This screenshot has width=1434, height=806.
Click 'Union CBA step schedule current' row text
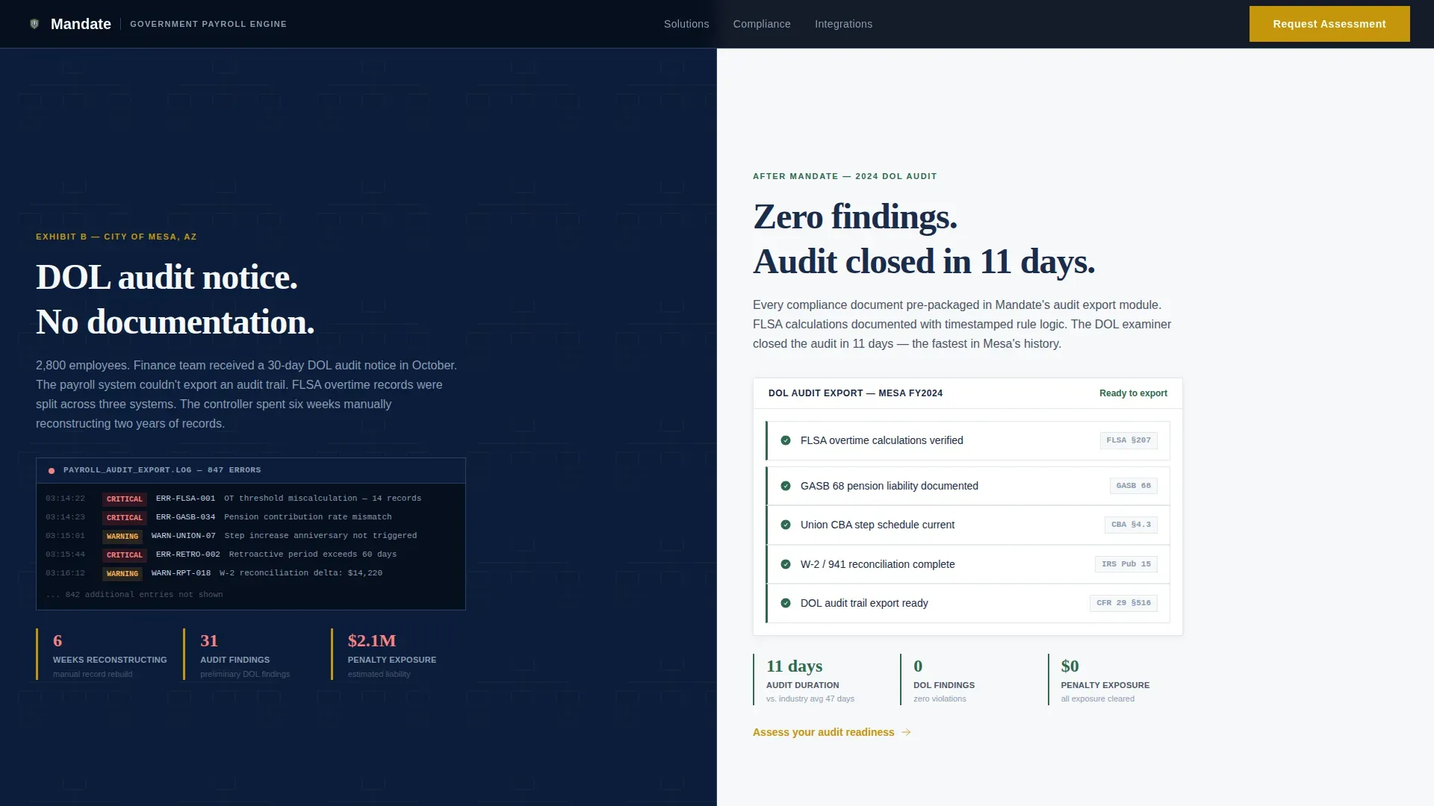click(x=878, y=525)
